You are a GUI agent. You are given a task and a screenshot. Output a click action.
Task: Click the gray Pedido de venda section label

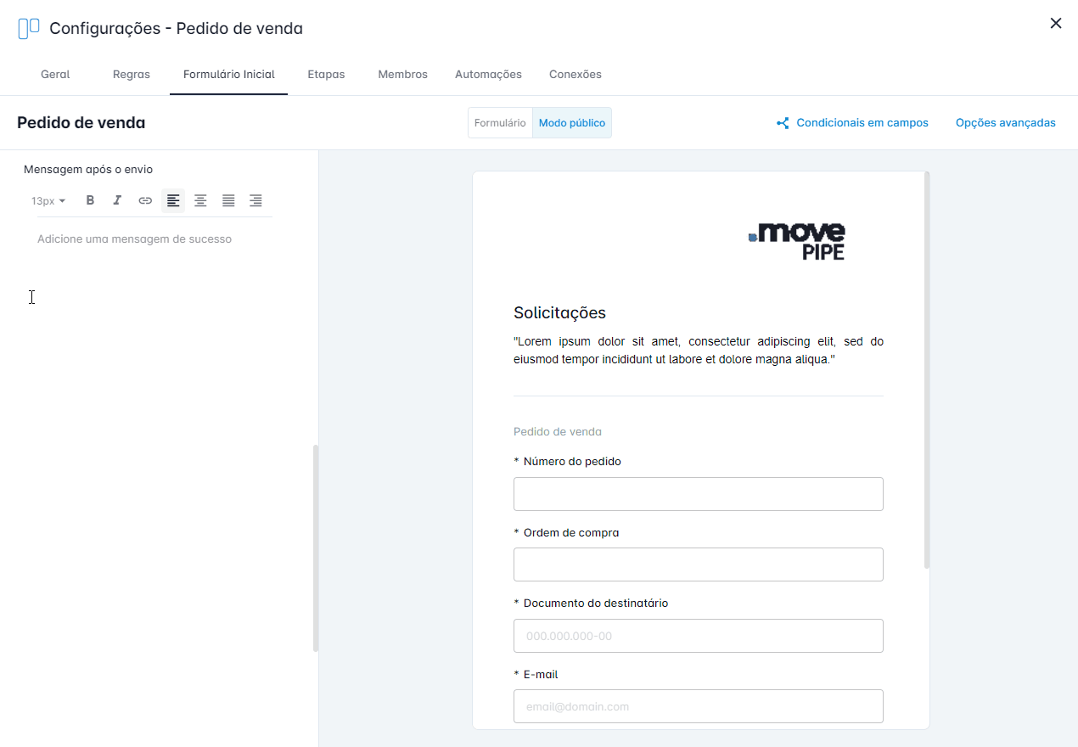(x=558, y=431)
